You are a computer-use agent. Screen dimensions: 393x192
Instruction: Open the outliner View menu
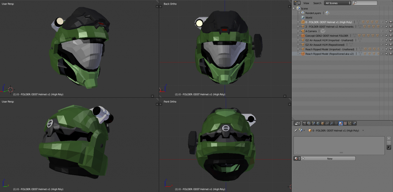coord(306,3)
